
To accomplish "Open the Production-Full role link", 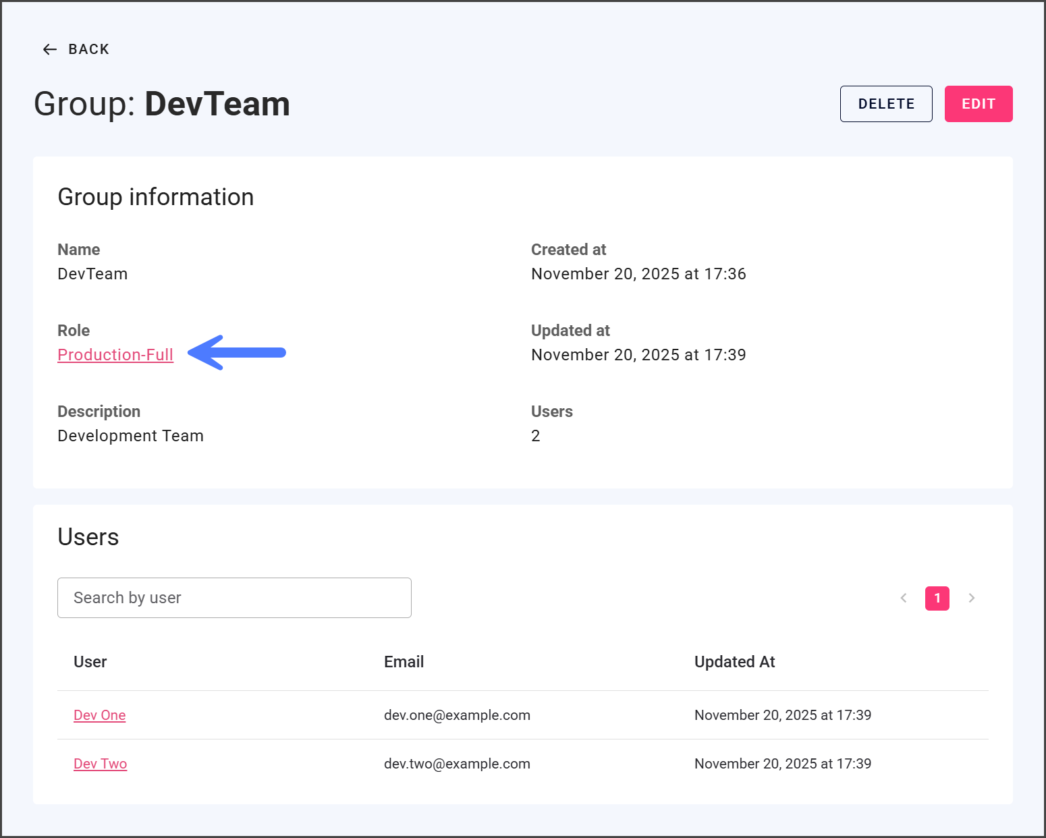I will pos(115,355).
